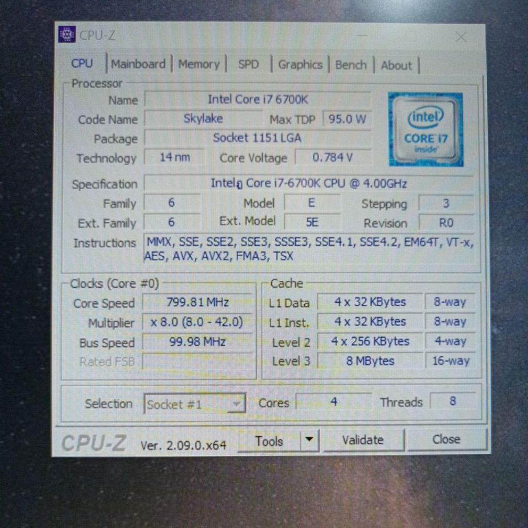Click the 16-way Level 3 associativity value
The height and width of the screenshot is (528, 528).
451,360
